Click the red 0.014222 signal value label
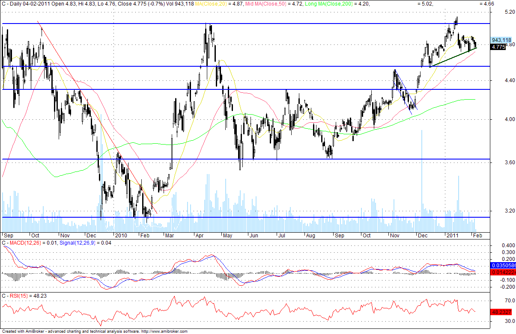Viewport: 516px width, 334px height. click(502, 272)
